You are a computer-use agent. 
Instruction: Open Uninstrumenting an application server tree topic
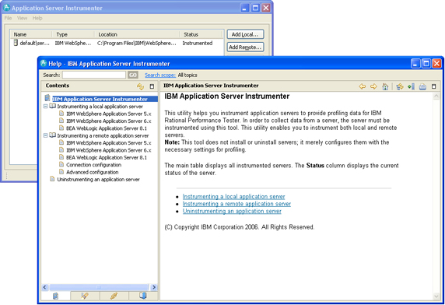pos(98,180)
